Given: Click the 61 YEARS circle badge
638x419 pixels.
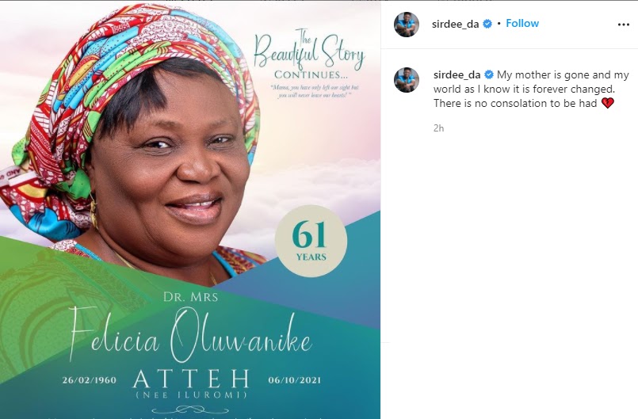Looking at the screenshot, I should tap(311, 241).
